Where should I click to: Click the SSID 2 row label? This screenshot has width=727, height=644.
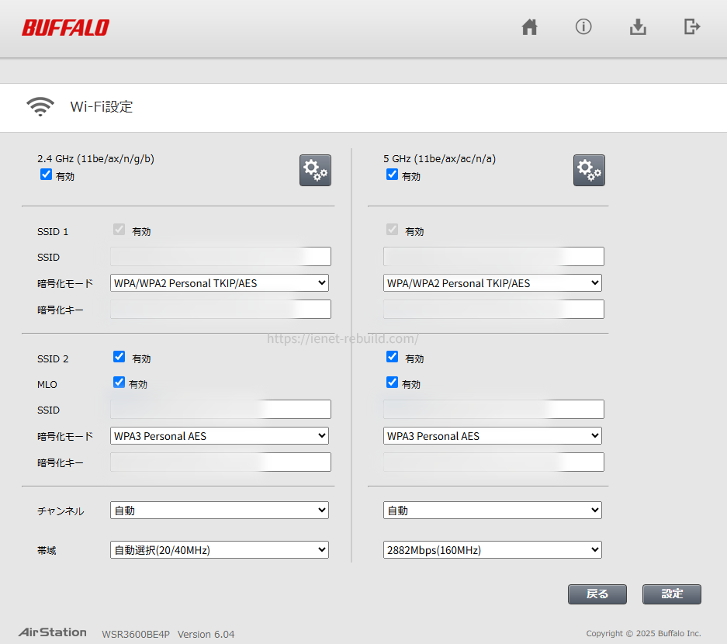point(53,359)
